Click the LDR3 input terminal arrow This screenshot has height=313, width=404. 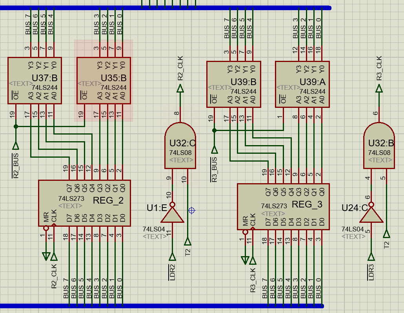pos(371,257)
